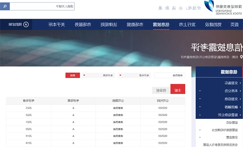
Task: Expand the 融资融券 sidebar arrow
Action: (200, 107)
